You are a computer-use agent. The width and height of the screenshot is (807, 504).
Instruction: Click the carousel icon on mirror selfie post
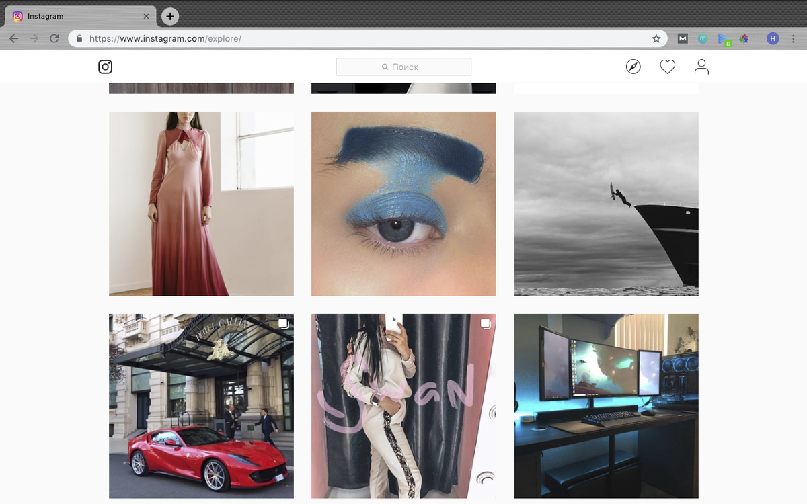click(x=486, y=324)
